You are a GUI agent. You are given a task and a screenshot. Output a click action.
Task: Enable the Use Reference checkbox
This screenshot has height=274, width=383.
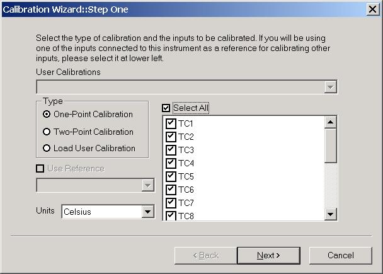(40, 169)
